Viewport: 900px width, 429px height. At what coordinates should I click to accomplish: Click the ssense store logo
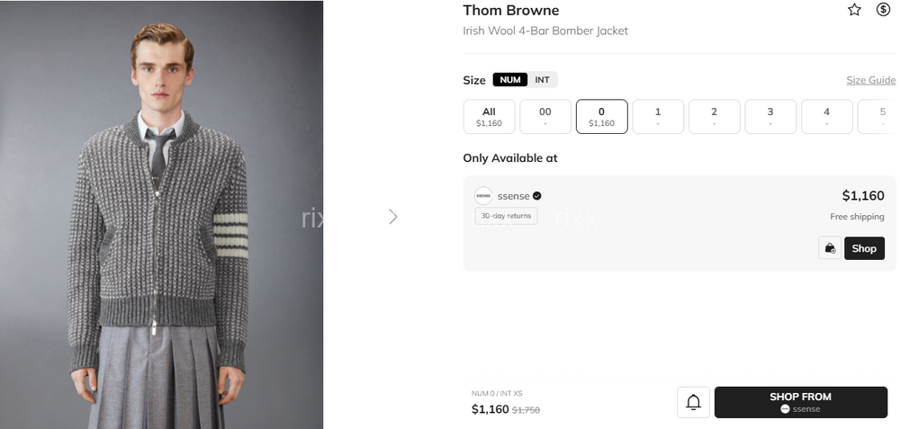pos(483,195)
